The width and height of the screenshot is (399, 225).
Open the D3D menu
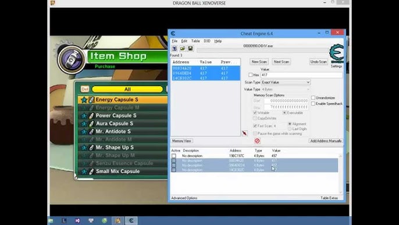207,41
